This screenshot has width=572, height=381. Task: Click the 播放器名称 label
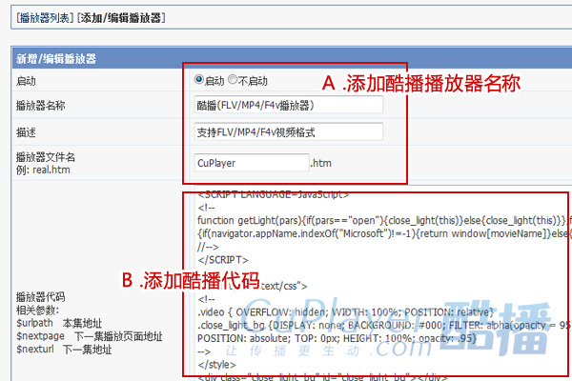40,106
